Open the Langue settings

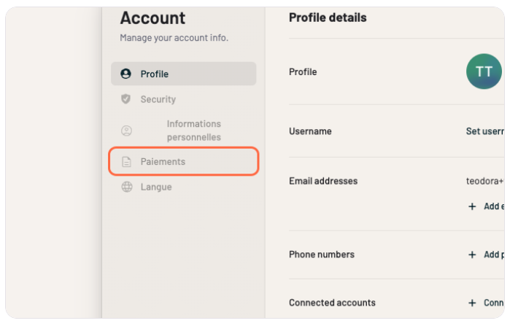coord(156,187)
